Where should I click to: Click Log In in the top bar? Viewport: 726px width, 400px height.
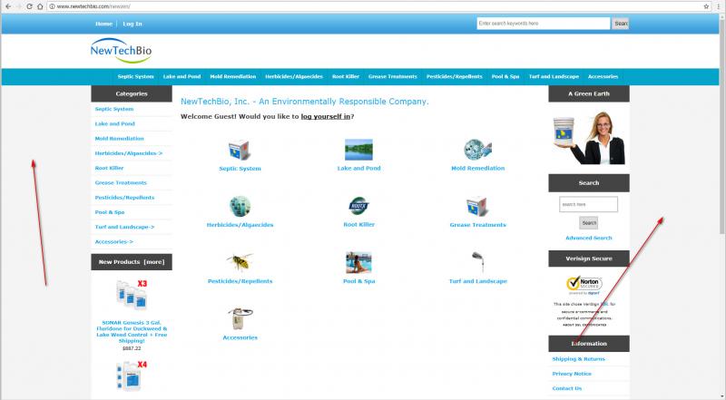[132, 24]
